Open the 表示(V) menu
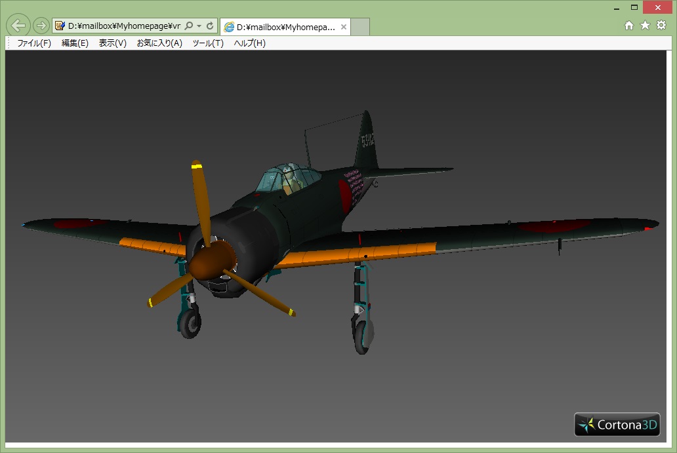The height and width of the screenshot is (453, 677). [x=112, y=43]
